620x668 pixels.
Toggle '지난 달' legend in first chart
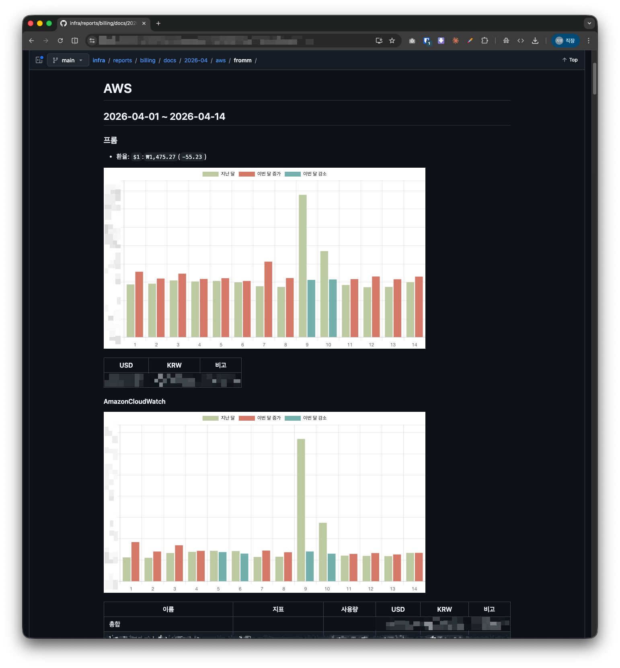219,174
